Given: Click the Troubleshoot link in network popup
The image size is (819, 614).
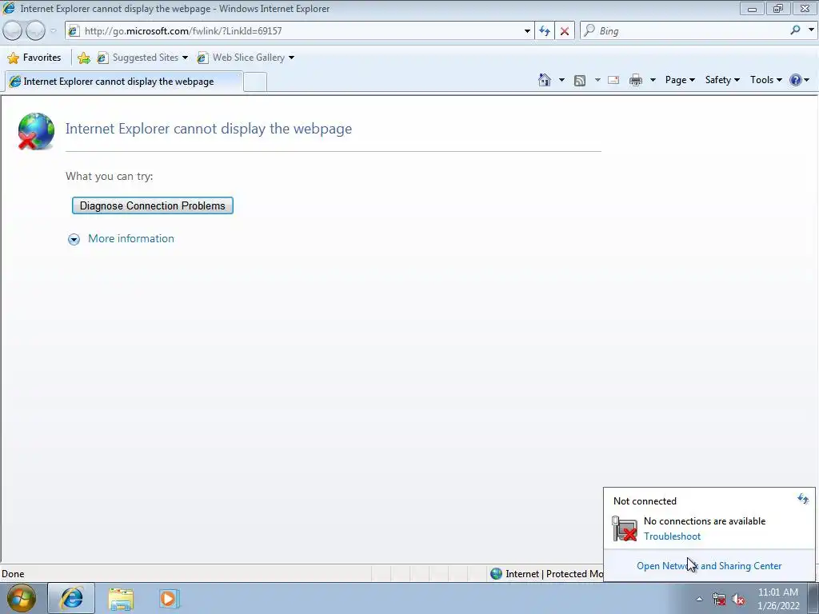Looking at the screenshot, I should 672,536.
